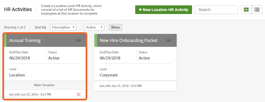The height and width of the screenshot is (102, 265).
Task: Click last edit Jun 25, 2018 - 4:33 PM
Action: 120,86
